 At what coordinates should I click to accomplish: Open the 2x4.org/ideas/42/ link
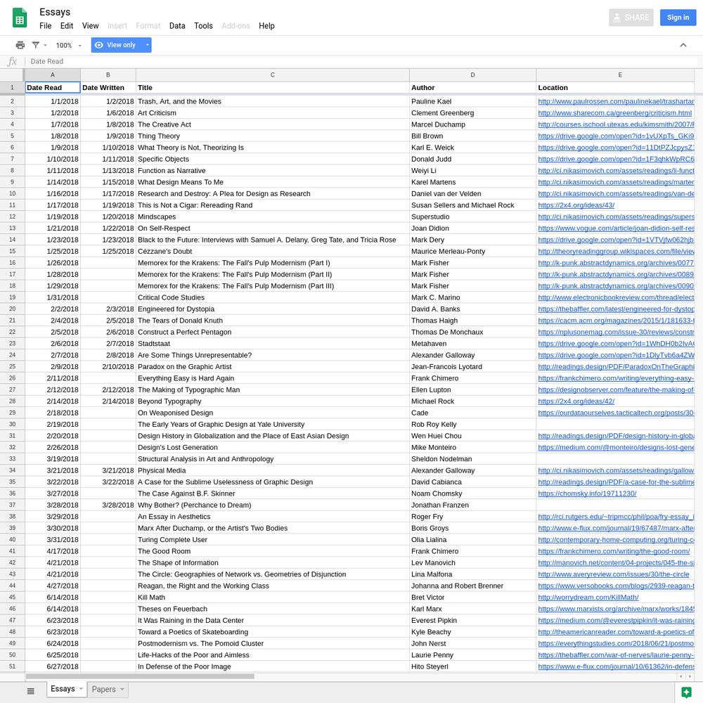point(576,401)
